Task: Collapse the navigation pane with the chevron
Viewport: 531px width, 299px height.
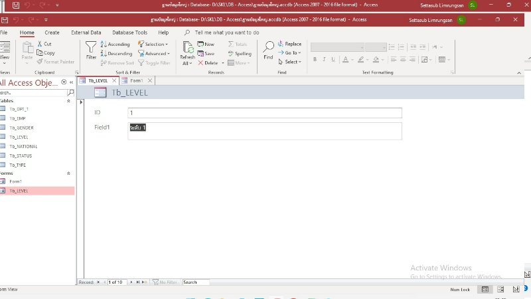Action: click(71, 82)
